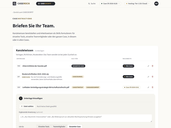This screenshot has width=171, height=128.
Task: Click the Datei wählen upload button
Action: (27, 106)
